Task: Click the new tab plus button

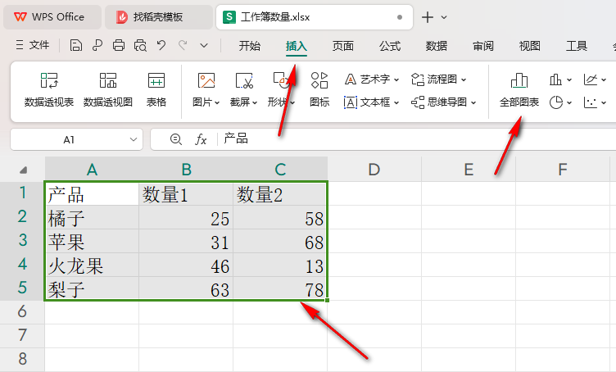Action: click(x=427, y=16)
